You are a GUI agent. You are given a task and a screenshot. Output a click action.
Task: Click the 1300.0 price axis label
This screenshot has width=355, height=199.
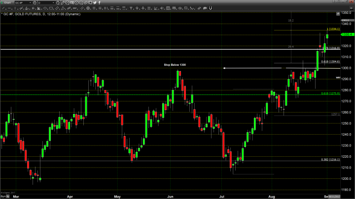[x=347, y=68]
